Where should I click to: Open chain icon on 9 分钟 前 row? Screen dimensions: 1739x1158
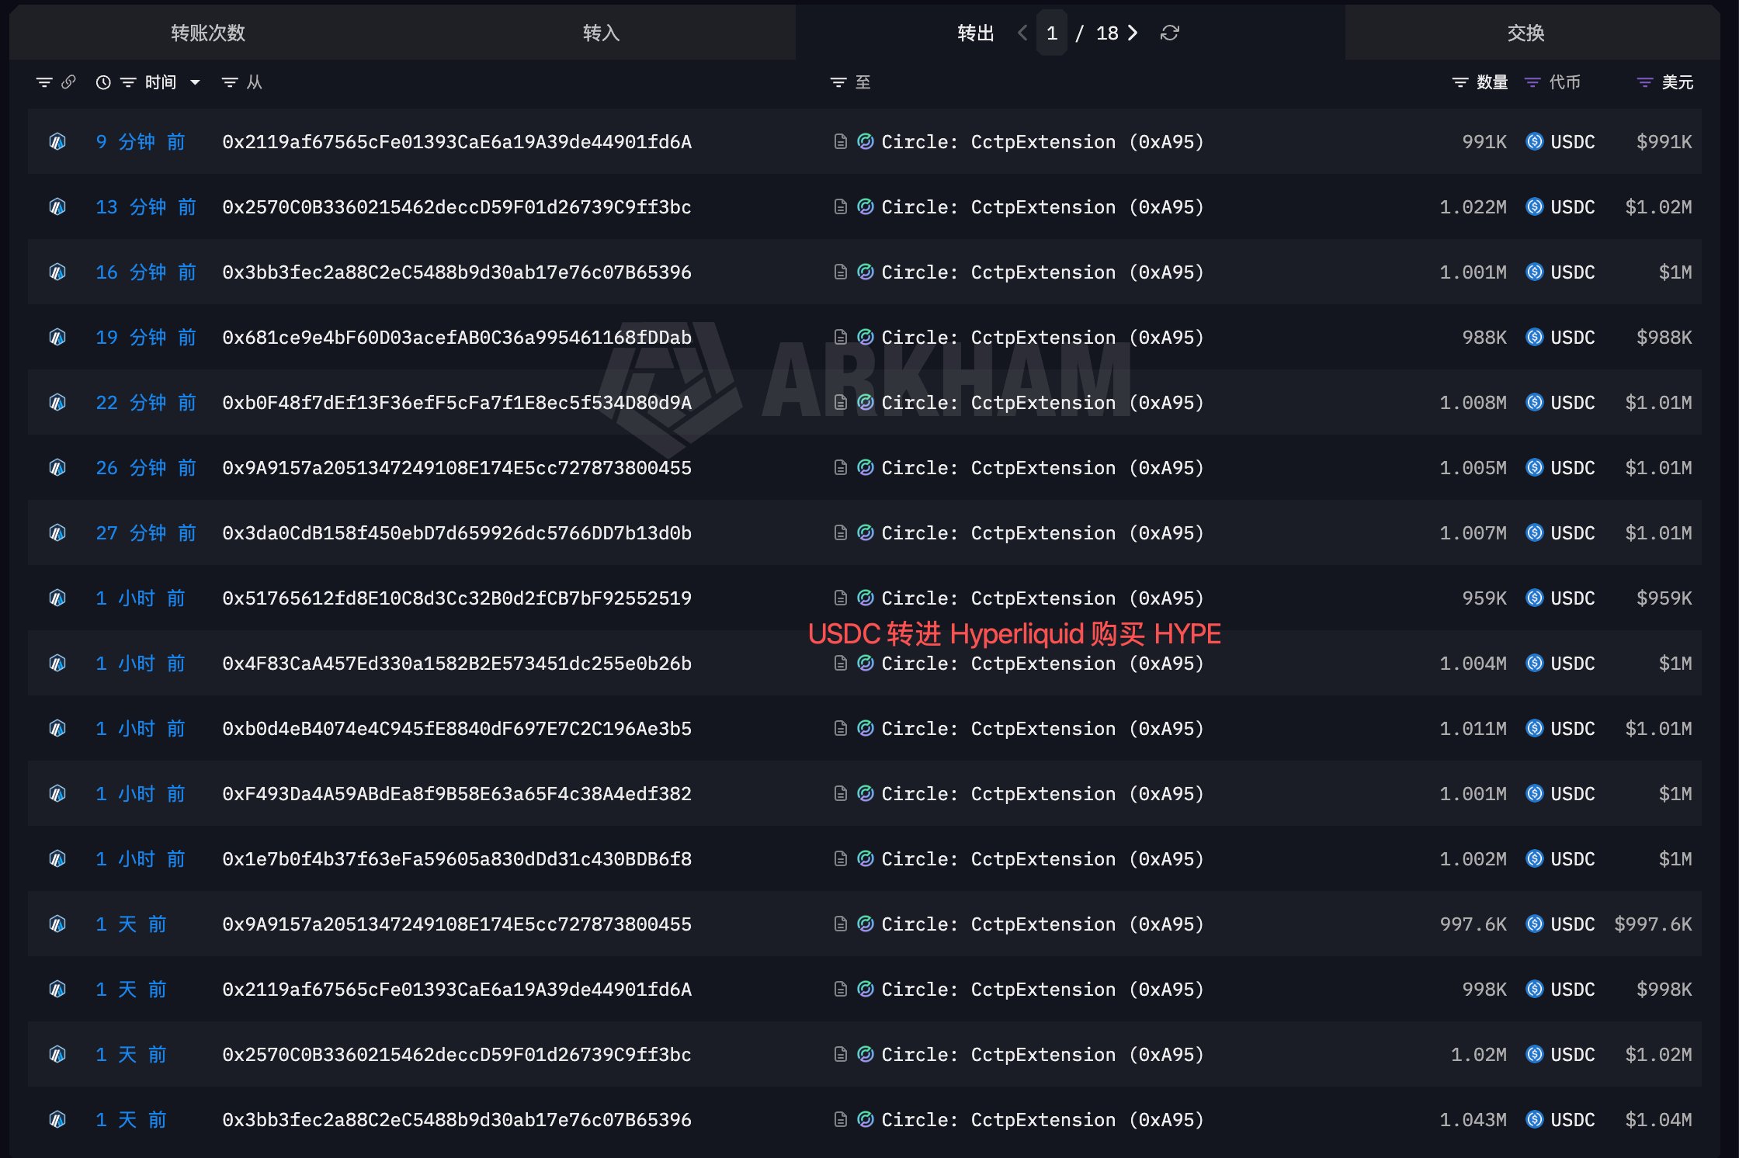coord(57,141)
